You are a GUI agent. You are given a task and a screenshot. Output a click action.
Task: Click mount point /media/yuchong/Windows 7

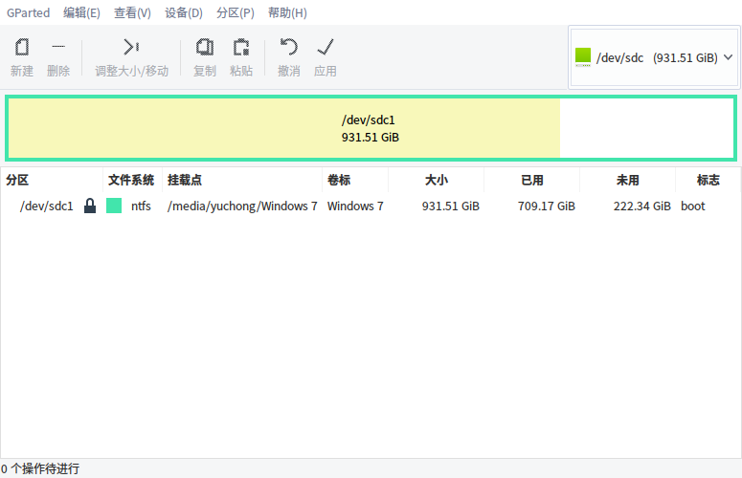click(x=242, y=206)
